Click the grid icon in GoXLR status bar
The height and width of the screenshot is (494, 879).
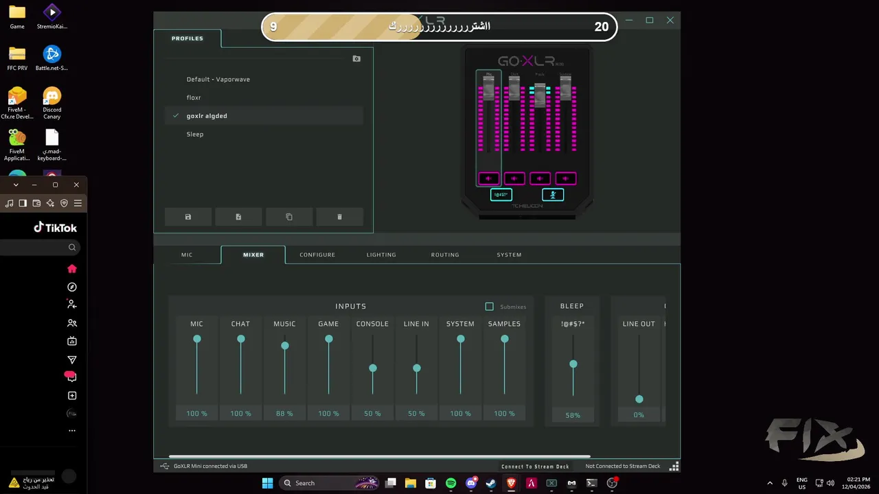[x=674, y=467]
